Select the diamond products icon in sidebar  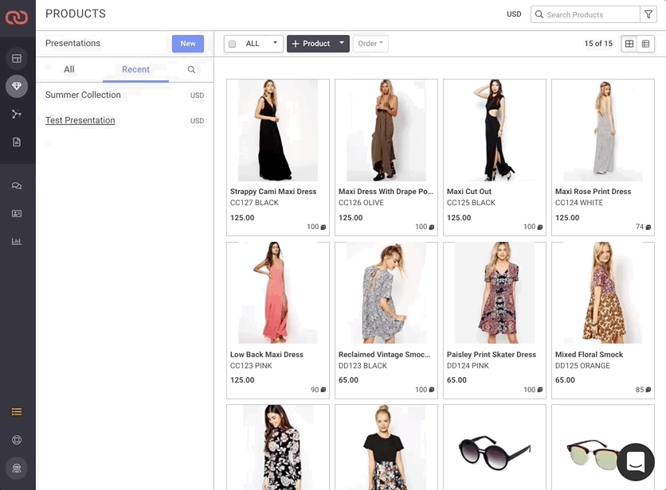point(17,86)
